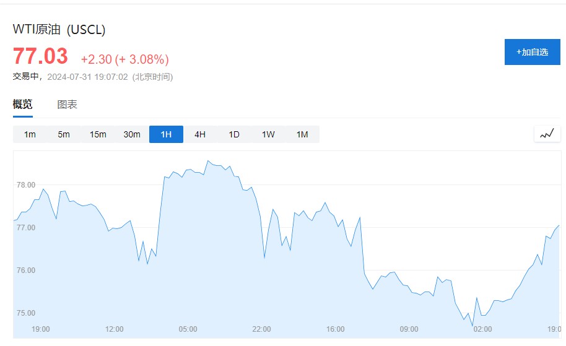Select the 5m timeframe
This screenshot has height=346, width=566.
click(64, 134)
